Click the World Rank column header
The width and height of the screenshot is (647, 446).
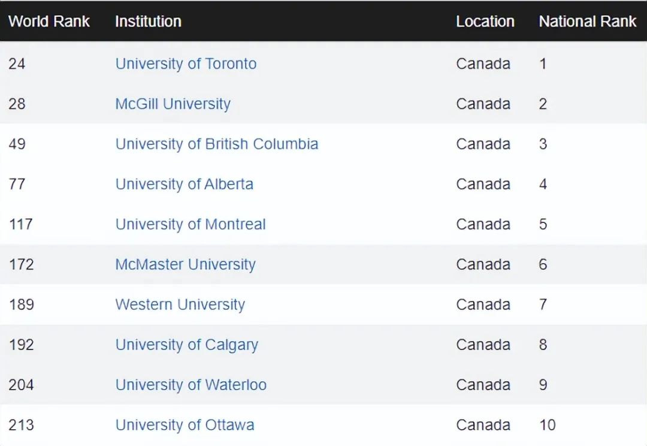49,22
